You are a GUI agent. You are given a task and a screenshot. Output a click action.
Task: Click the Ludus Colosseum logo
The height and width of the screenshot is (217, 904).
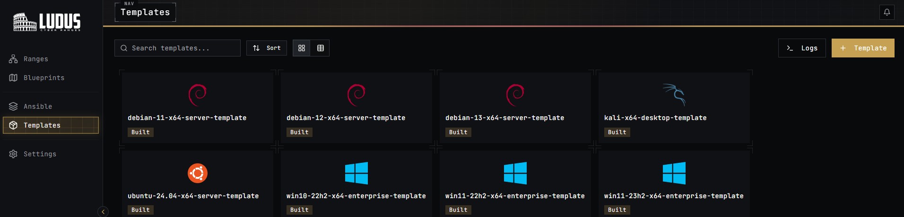[47, 22]
